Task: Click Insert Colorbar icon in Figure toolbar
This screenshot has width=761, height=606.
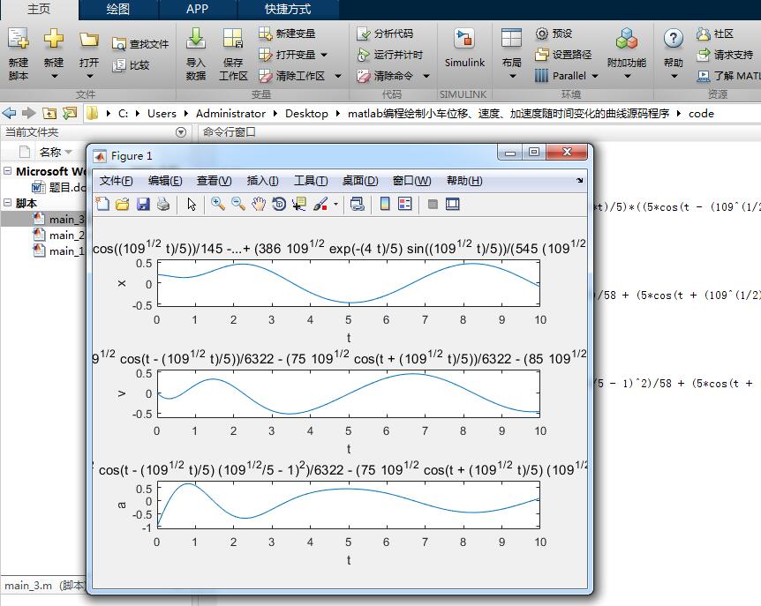Action: [385, 204]
